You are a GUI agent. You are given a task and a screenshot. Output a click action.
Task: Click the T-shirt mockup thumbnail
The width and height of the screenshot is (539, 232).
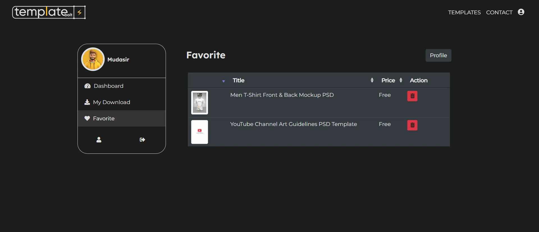(200, 103)
